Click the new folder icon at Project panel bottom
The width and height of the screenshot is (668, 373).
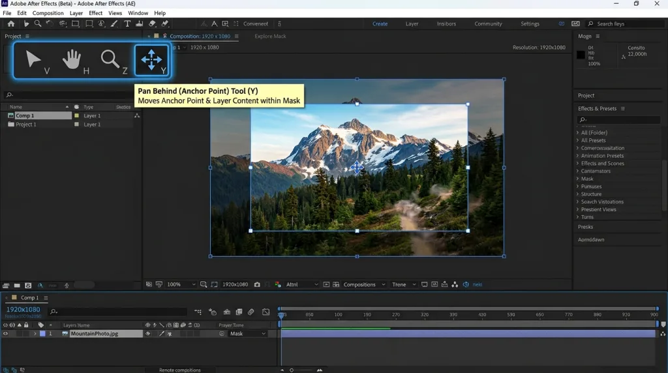point(17,285)
